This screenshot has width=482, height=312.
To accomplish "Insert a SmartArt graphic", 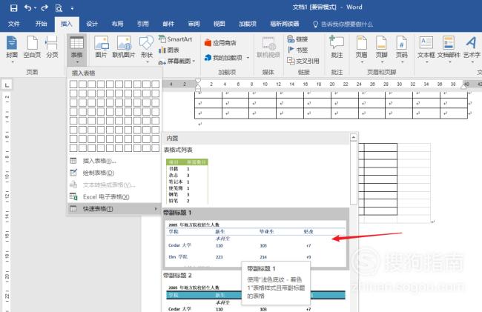I will click(175, 39).
